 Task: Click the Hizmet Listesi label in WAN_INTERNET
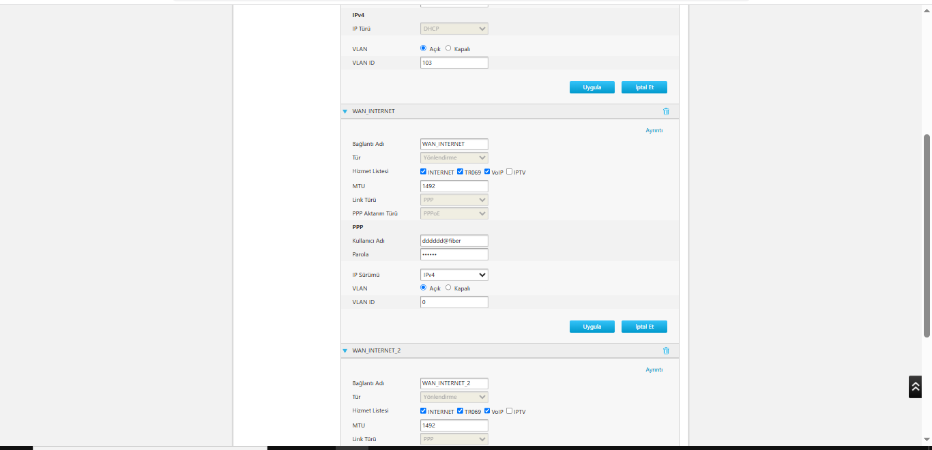(x=370, y=171)
